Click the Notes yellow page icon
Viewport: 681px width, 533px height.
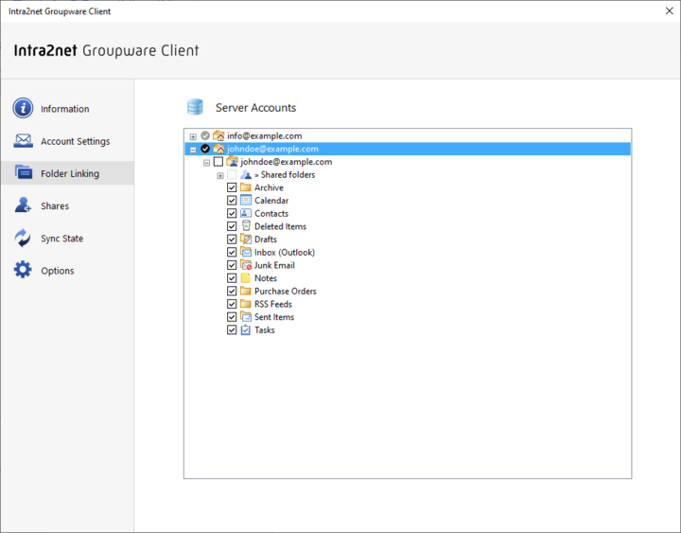[x=246, y=277]
